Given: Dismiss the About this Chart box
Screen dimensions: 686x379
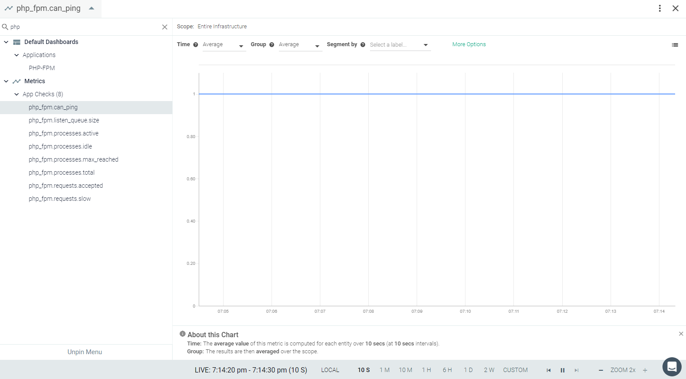Looking at the screenshot, I should [x=681, y=334].
